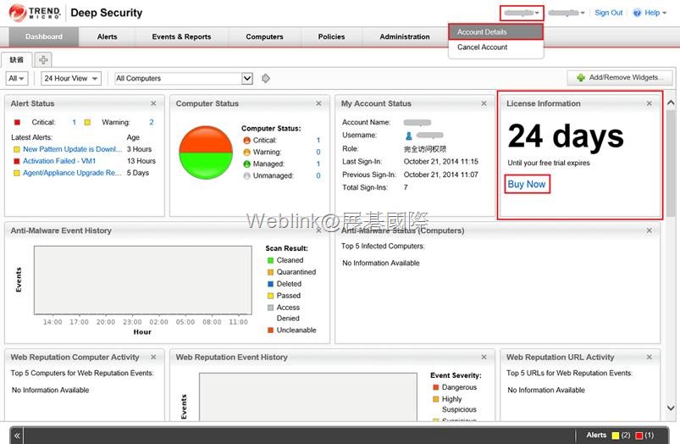
Task: Open the Agent/Appliance Upgrade alert link
Action: coord(72,172)
